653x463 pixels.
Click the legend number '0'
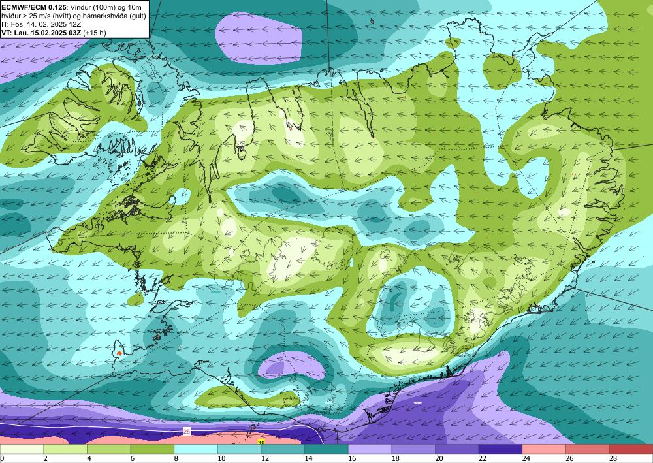point(2,458)
